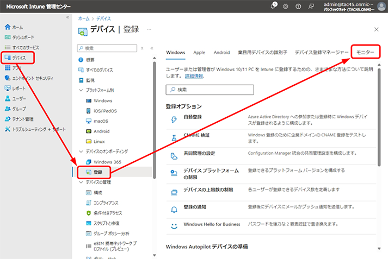The height and width of the screenshot is (259, 388).
Task: Switch to the Android tab
Action: (x=221, y=52)
